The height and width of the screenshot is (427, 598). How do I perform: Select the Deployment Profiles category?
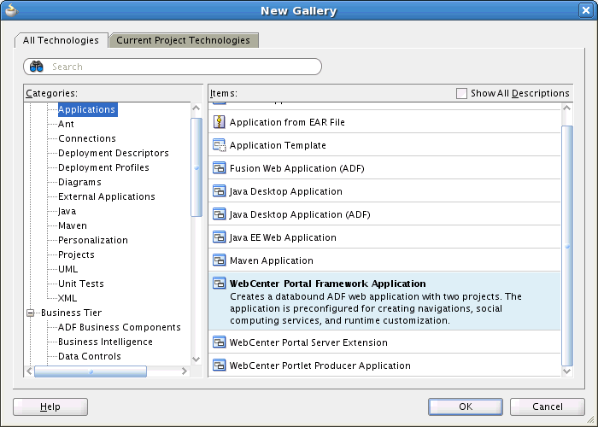[103, 167]
